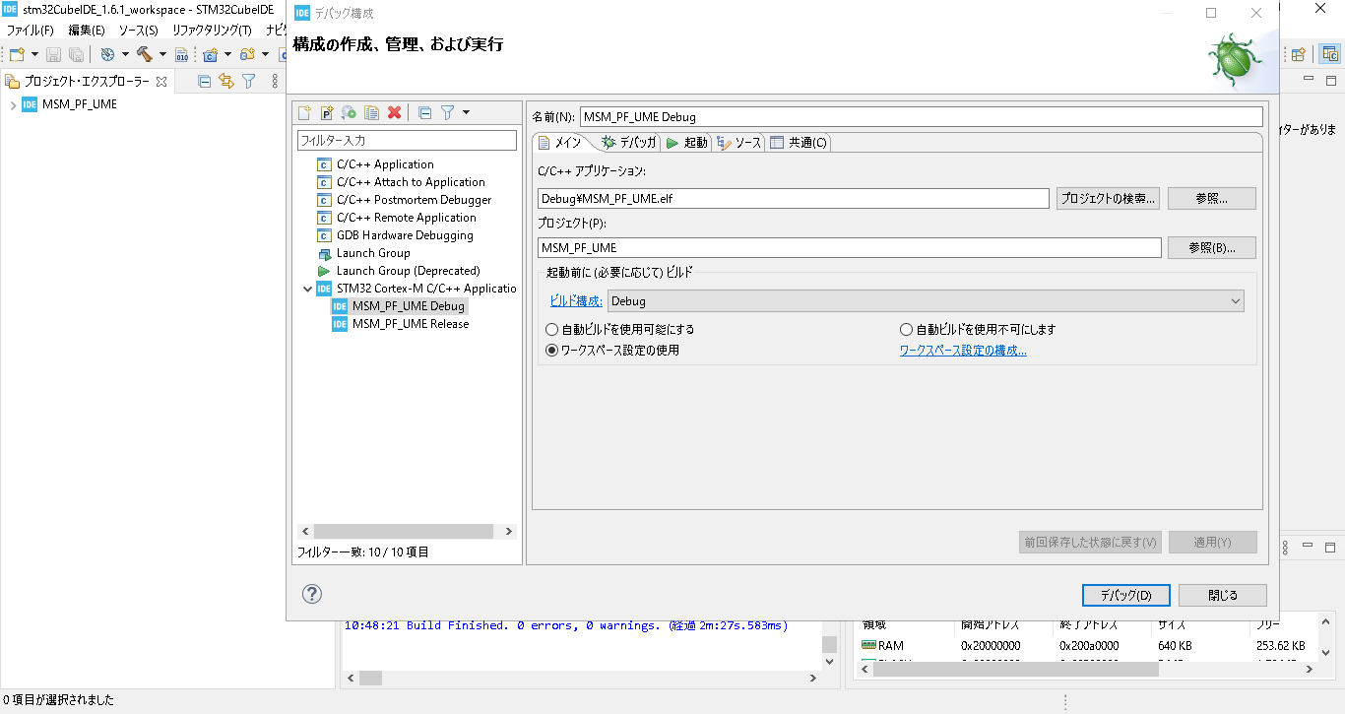Open ファイル(F) menu in main window
1345x714 pixels.
point(30,31)
